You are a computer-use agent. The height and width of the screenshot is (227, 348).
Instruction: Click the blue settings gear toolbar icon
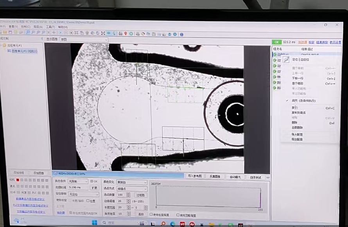pyautogui.click(x=175, y=34)
